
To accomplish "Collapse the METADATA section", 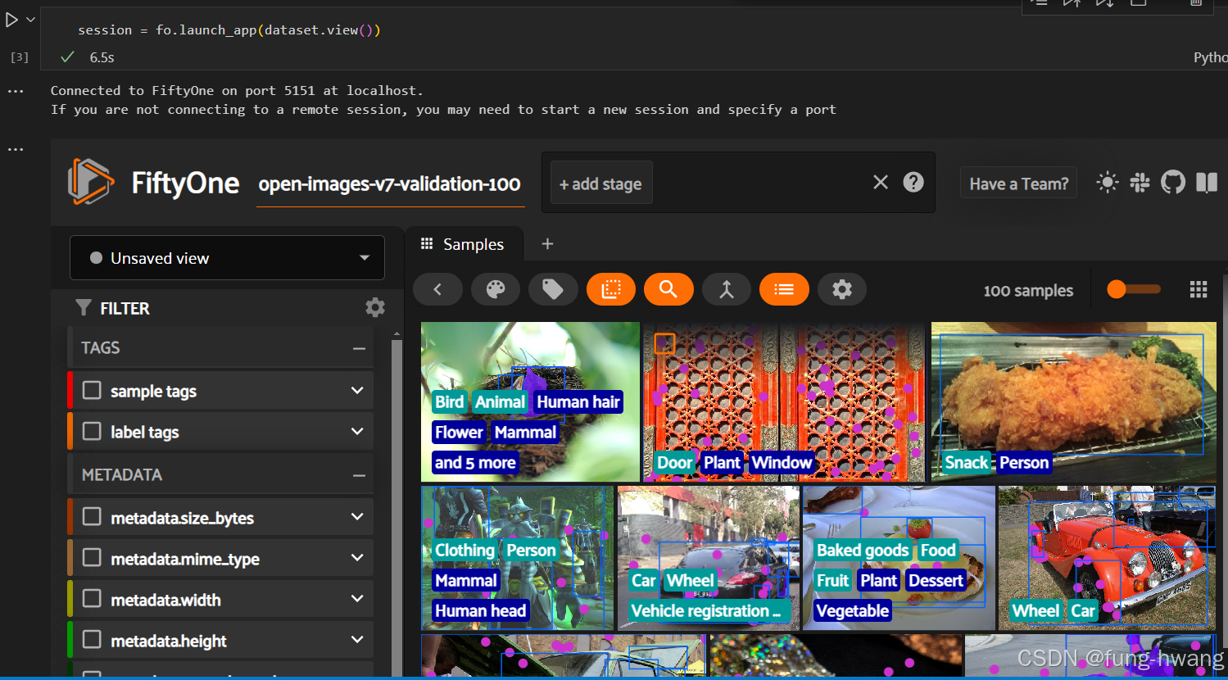I will point(359,475).
